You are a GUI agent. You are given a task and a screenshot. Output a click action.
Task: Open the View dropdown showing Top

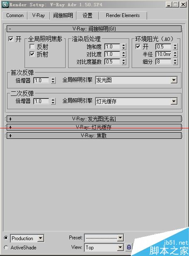click(x=104, y=248)
